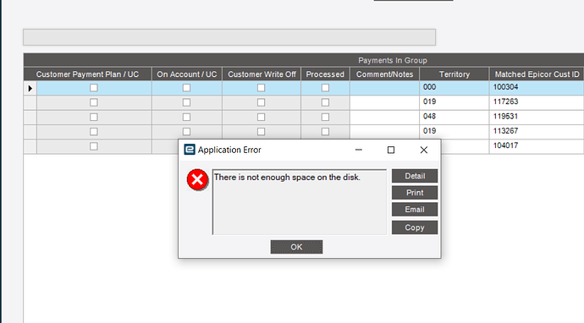Maximize the Application Error dialog

(391, 150)
